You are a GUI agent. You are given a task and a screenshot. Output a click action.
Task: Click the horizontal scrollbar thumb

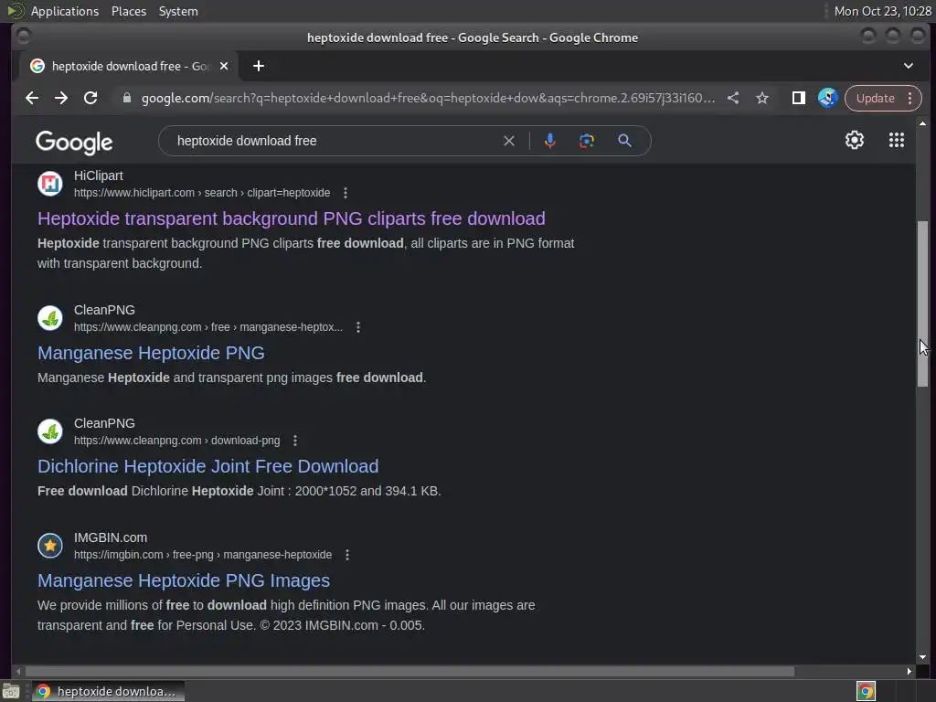[409, 672]
